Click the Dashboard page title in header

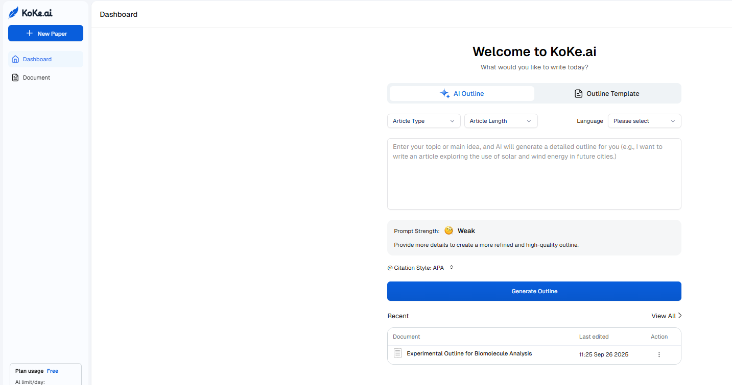tap(119, 14)
